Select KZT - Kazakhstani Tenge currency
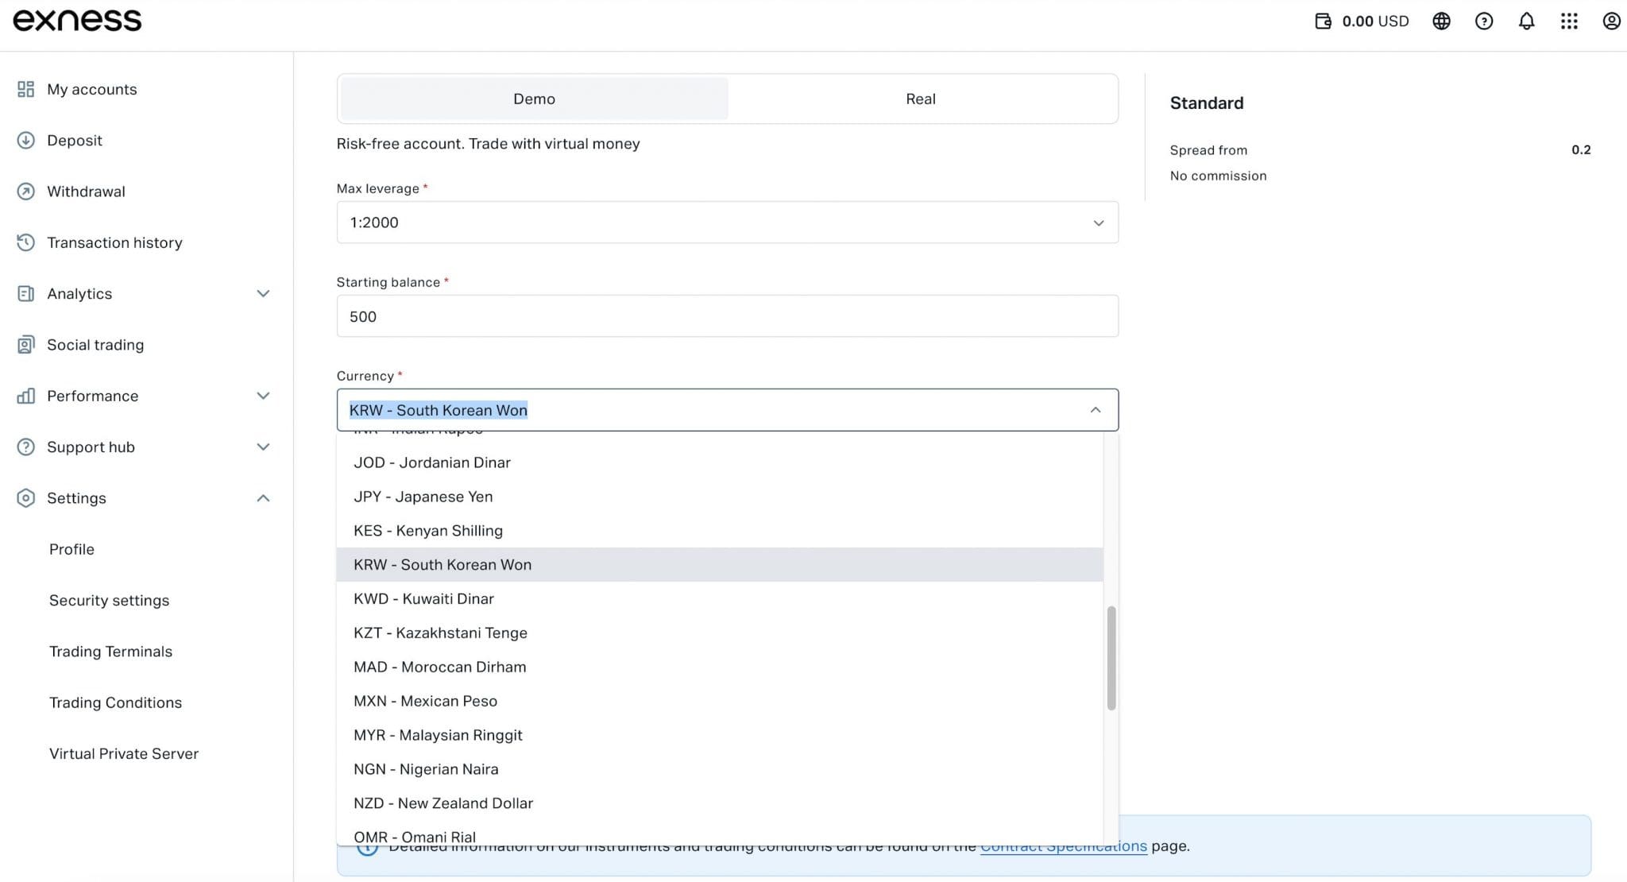Screen dimensions: 1627x882 tap(439, 632)
